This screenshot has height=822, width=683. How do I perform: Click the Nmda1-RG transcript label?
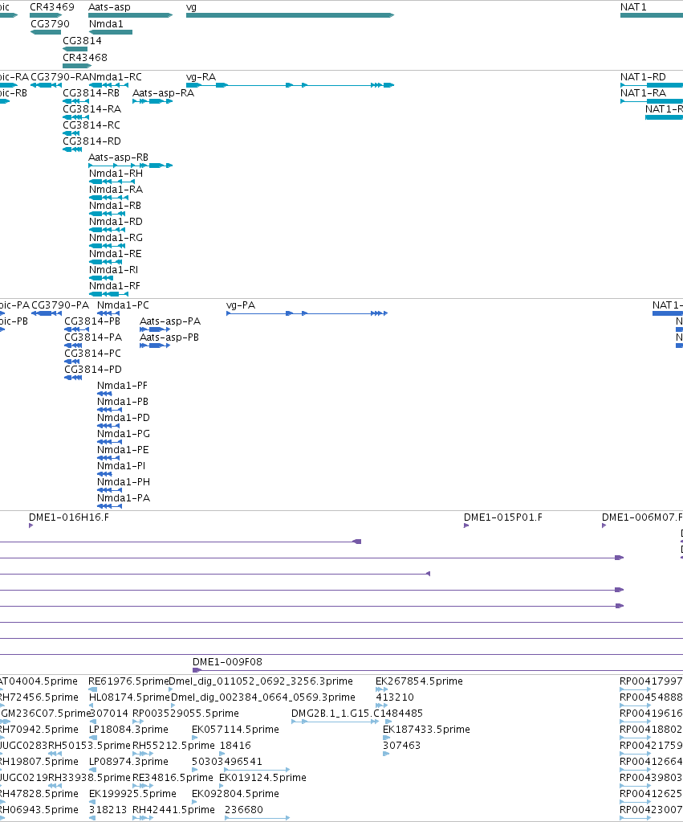tap(116, 238)
